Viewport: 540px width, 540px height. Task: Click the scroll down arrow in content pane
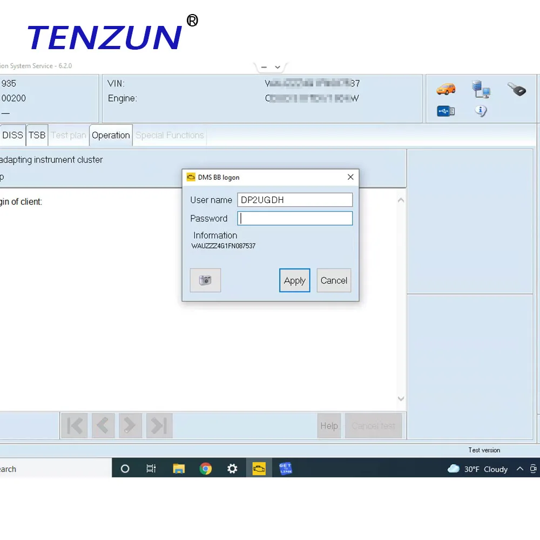(x=401, y=399)
